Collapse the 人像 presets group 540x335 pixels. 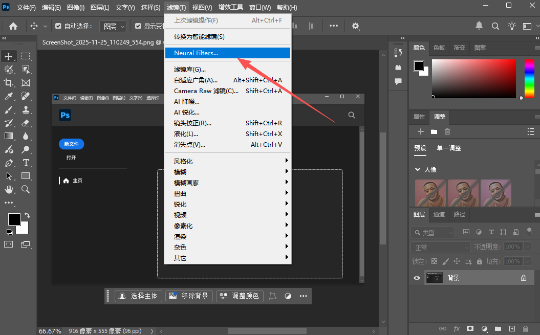pyautogui.click(x=418, y=169)
